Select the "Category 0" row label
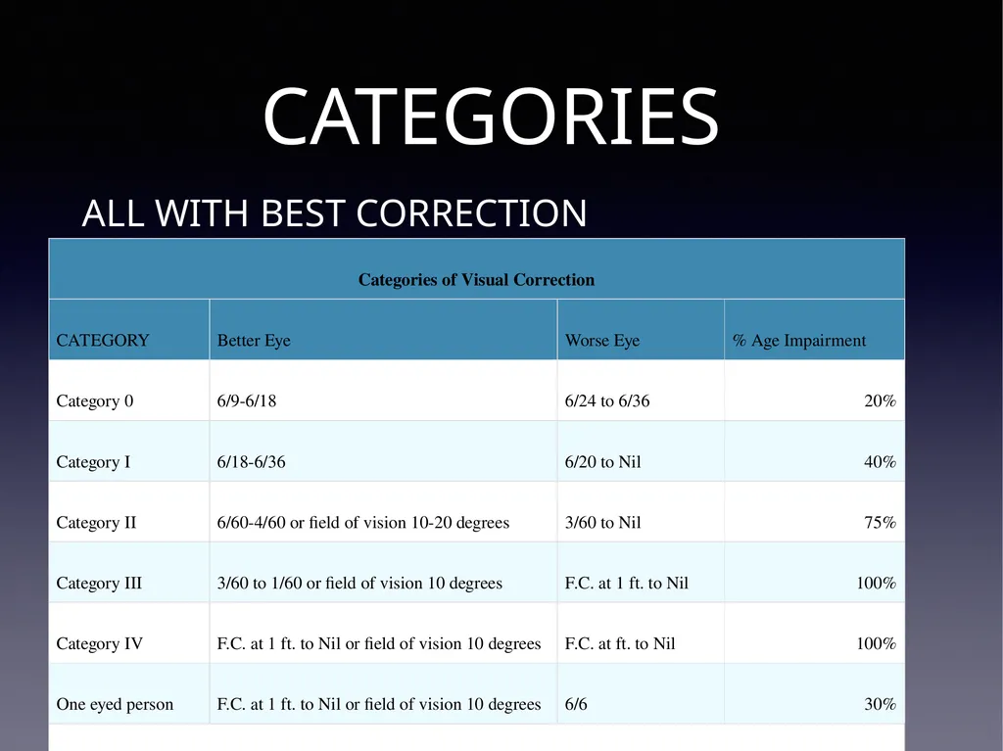The width and height of the screenshot is (1003, 751). click(x=95, y=401)
